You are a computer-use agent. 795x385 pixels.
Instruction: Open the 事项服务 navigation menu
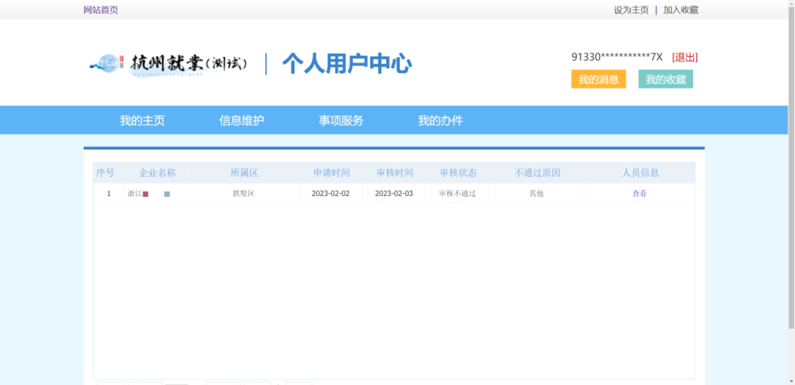pos(341,121)
